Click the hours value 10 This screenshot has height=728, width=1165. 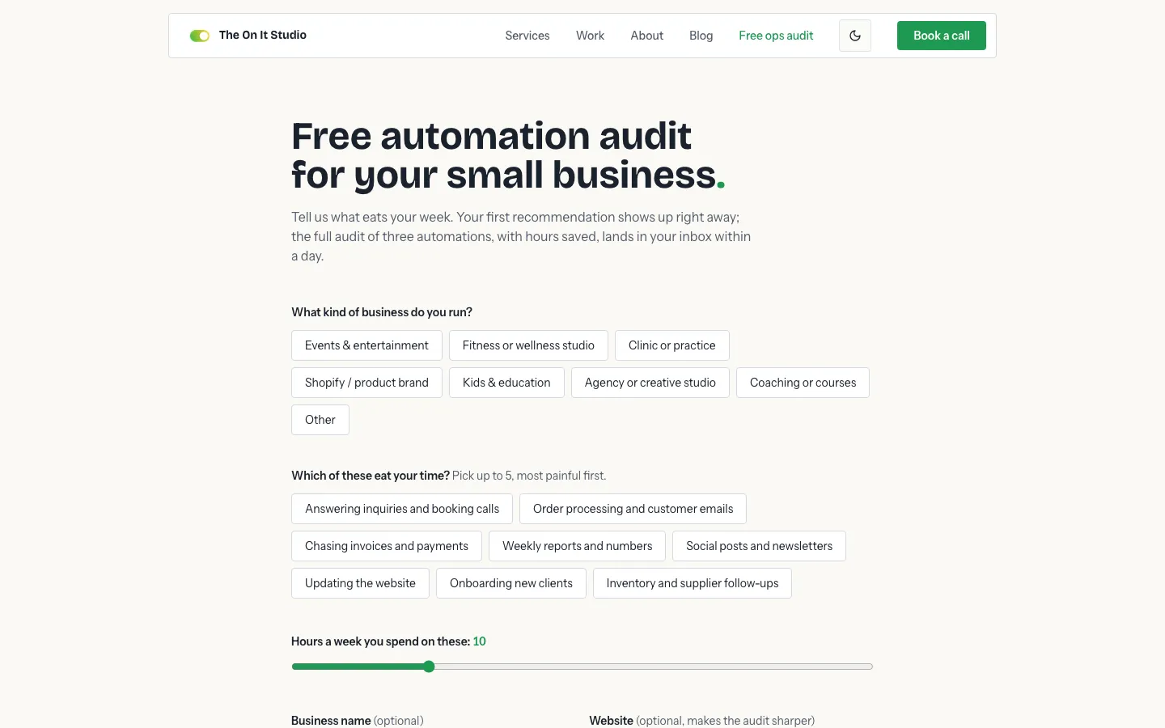479,641
